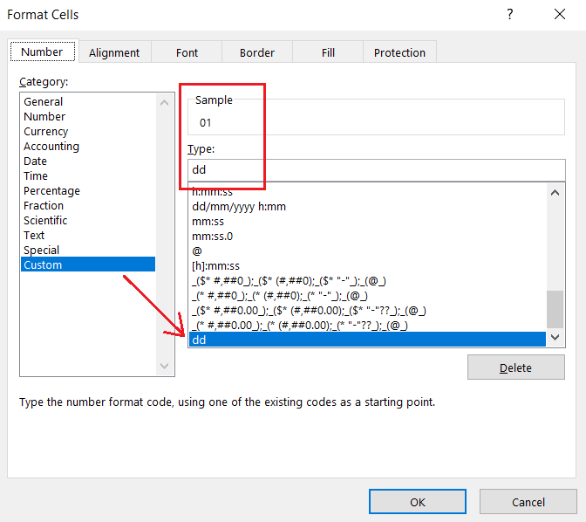Select the Date category
The height and width of the screenshot is (522, 586).
point(36,161)
